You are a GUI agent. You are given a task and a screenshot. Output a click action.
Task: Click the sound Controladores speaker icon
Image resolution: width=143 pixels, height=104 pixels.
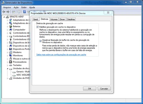point(10,33)
